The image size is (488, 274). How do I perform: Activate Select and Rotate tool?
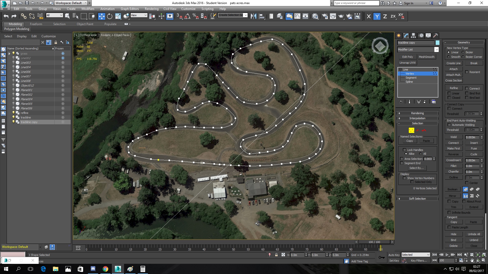coord(110,16)
